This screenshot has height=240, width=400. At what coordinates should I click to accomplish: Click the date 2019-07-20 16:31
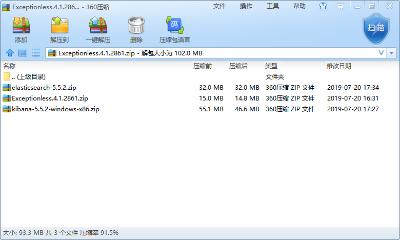click(x=353, y=98)
